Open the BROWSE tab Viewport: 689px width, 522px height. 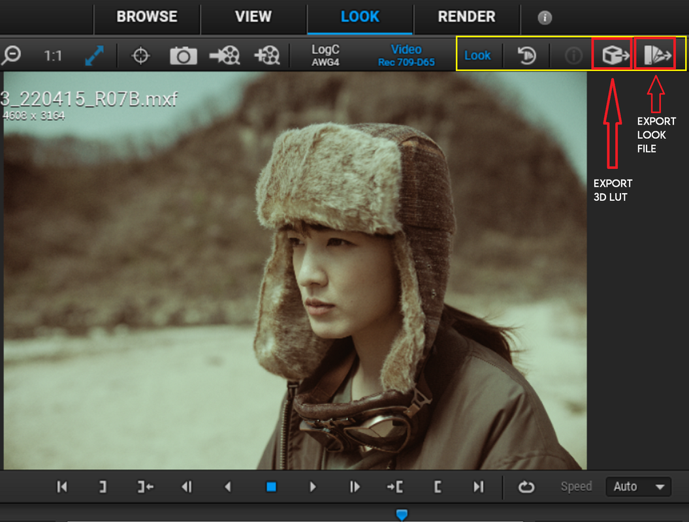click(x=147, y=17)
